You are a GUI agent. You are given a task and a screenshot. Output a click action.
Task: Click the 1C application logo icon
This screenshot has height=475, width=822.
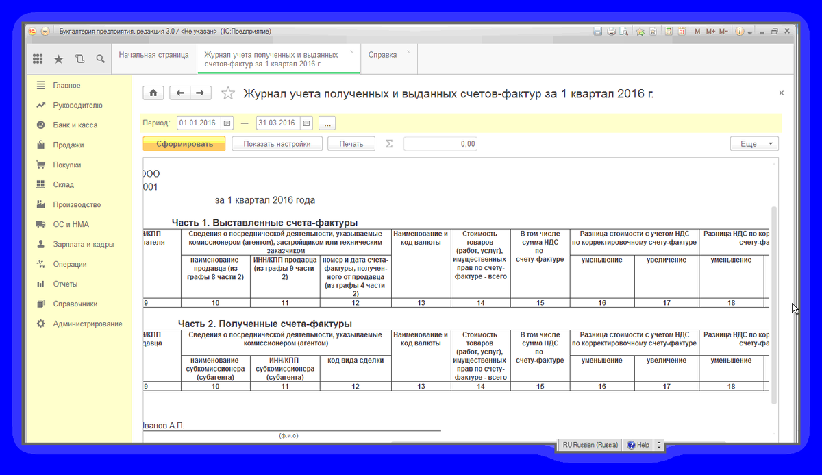[32, 32]
